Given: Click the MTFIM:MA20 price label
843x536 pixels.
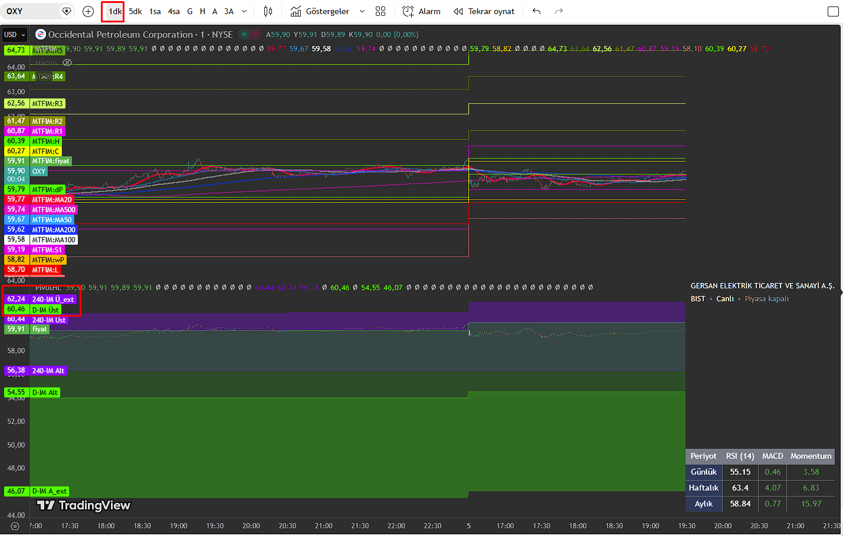Looking at the screenshot, I should point(52,200).
